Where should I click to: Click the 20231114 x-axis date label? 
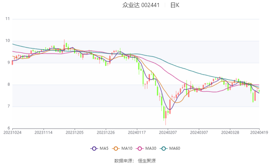44,132
